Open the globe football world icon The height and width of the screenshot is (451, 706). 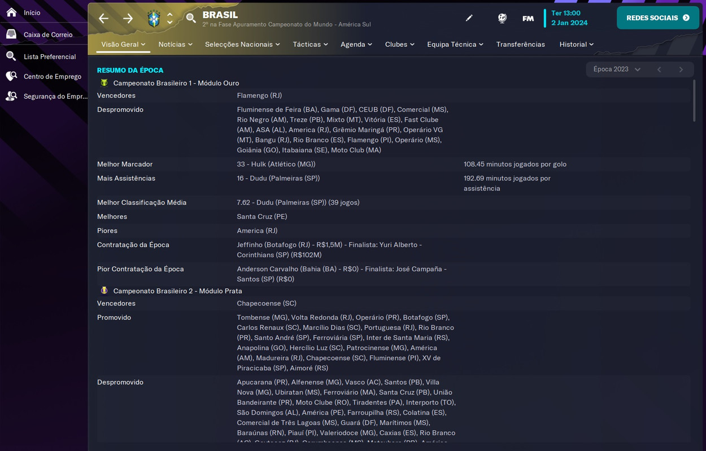(x=502, y=18)
